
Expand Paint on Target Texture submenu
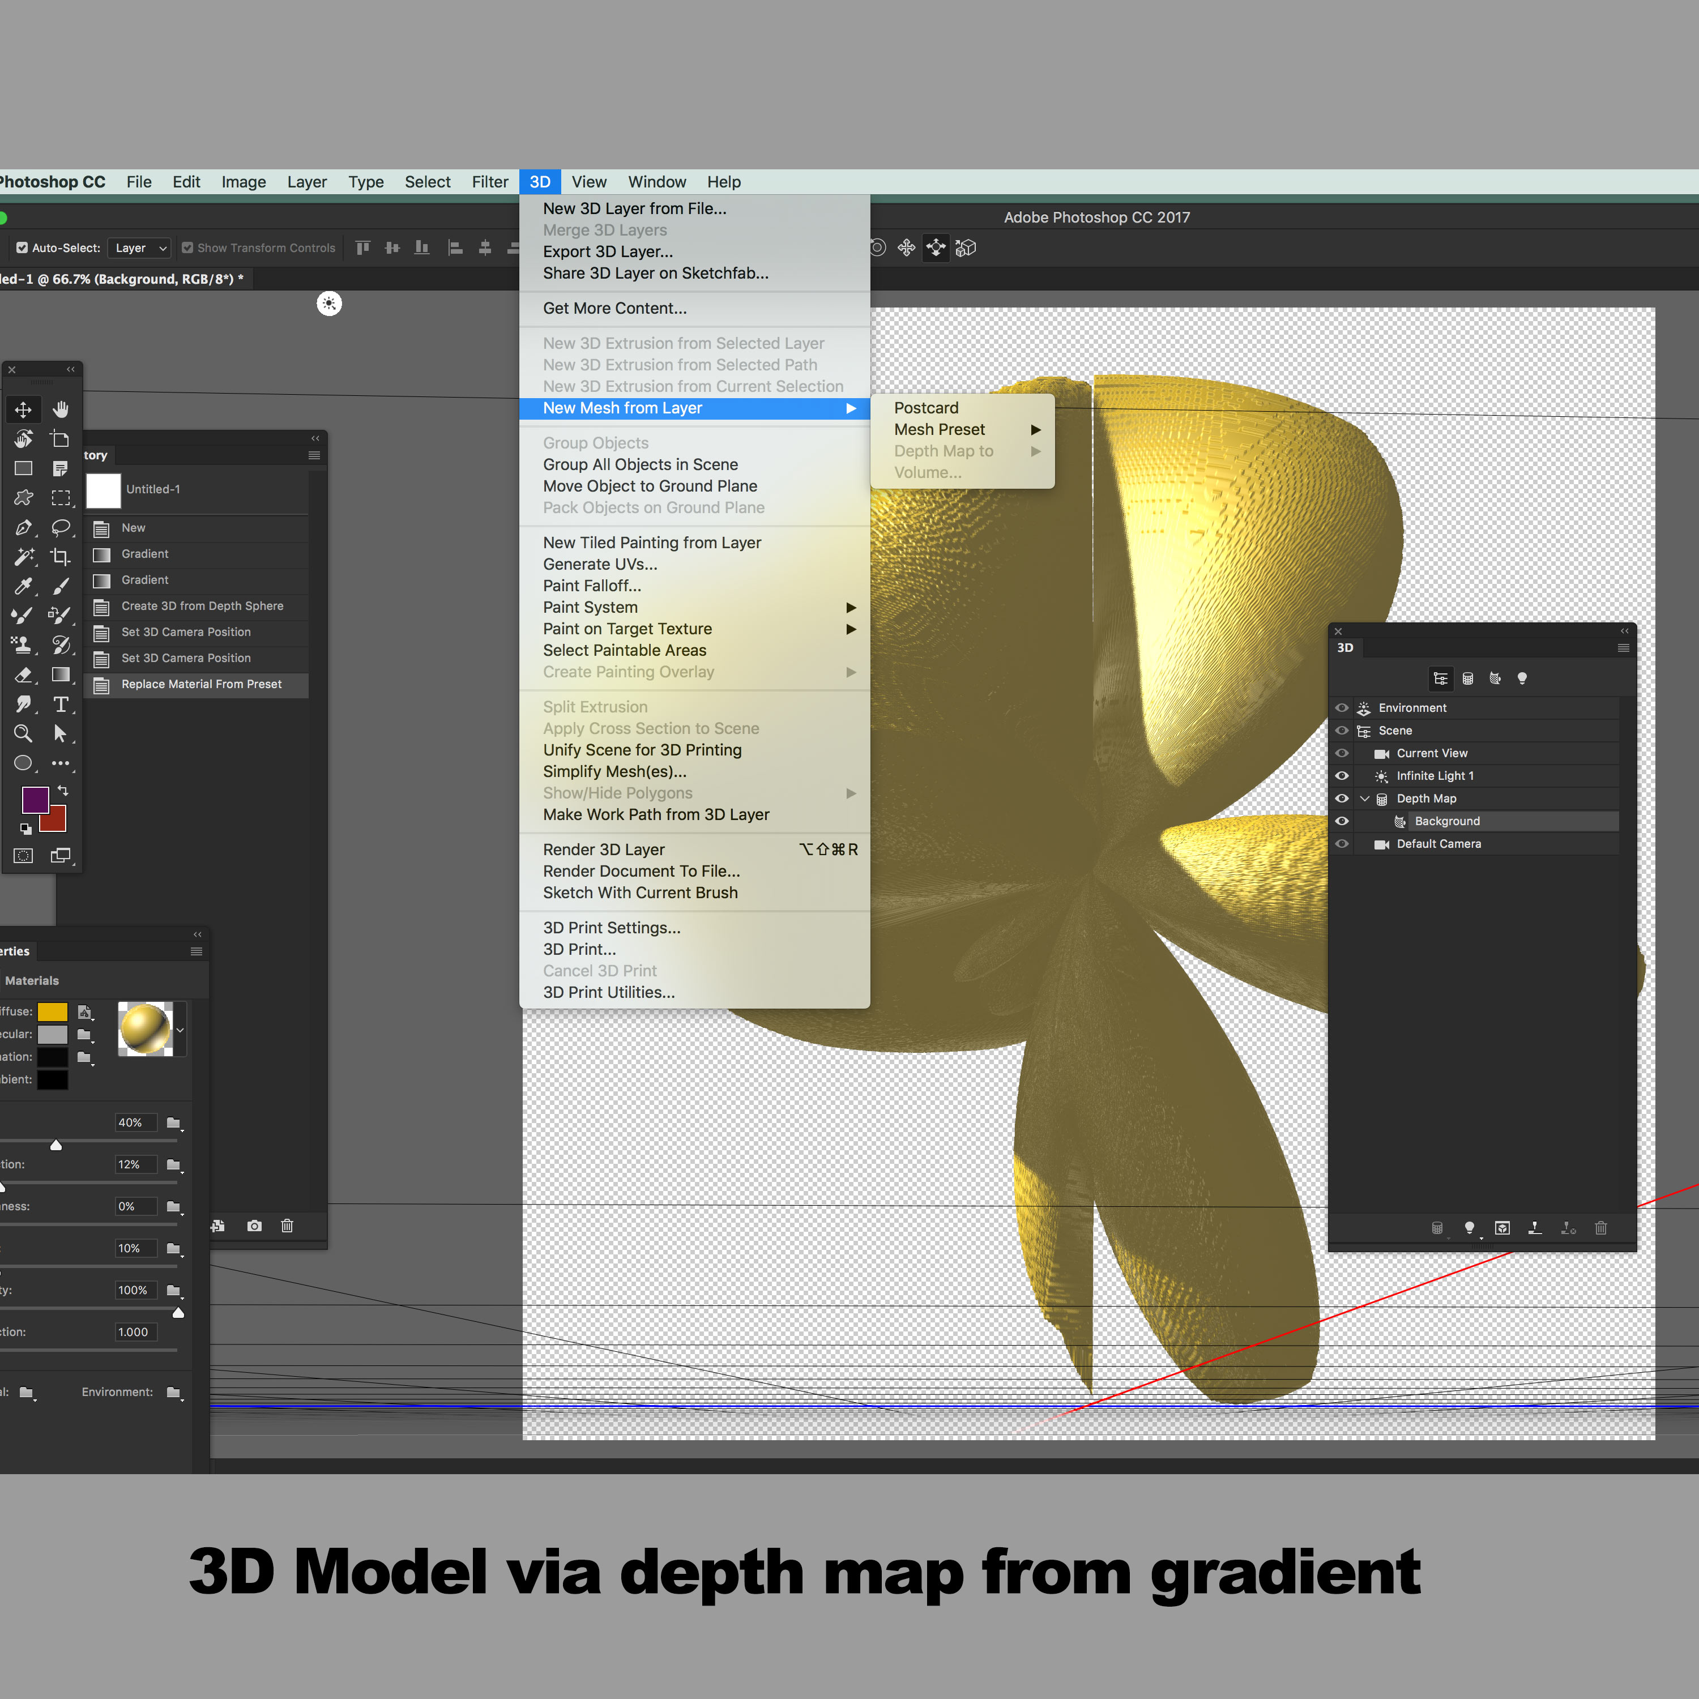click(x=695, y=629)
